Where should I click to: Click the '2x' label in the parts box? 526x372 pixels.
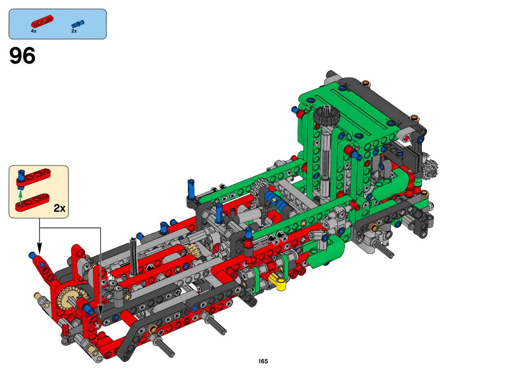pos(74,31)
